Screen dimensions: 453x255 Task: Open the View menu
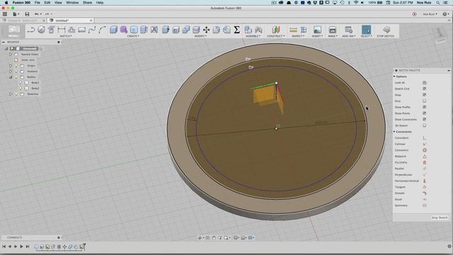pyautogui.click(x=58, y=3)
